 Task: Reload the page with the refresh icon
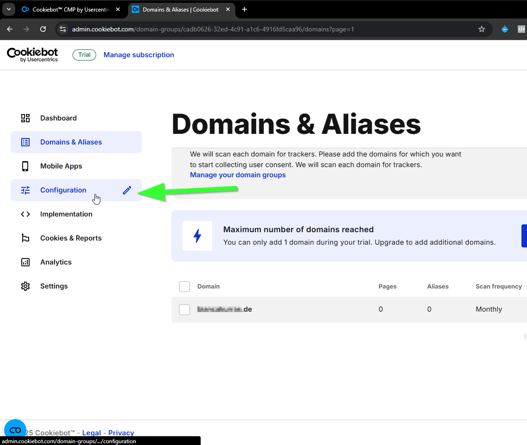[43, 29]
